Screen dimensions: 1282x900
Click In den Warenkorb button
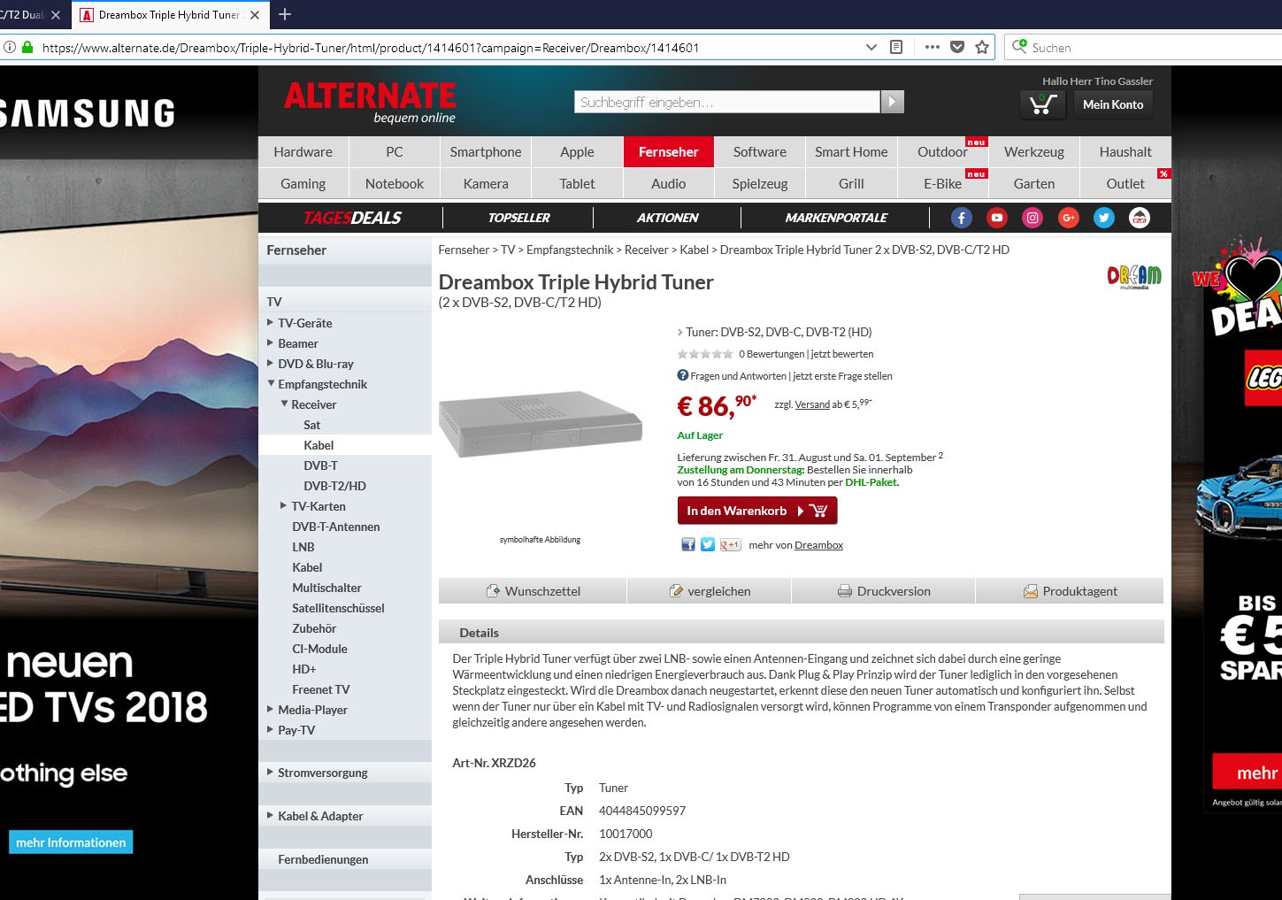(x=756, y=511)
